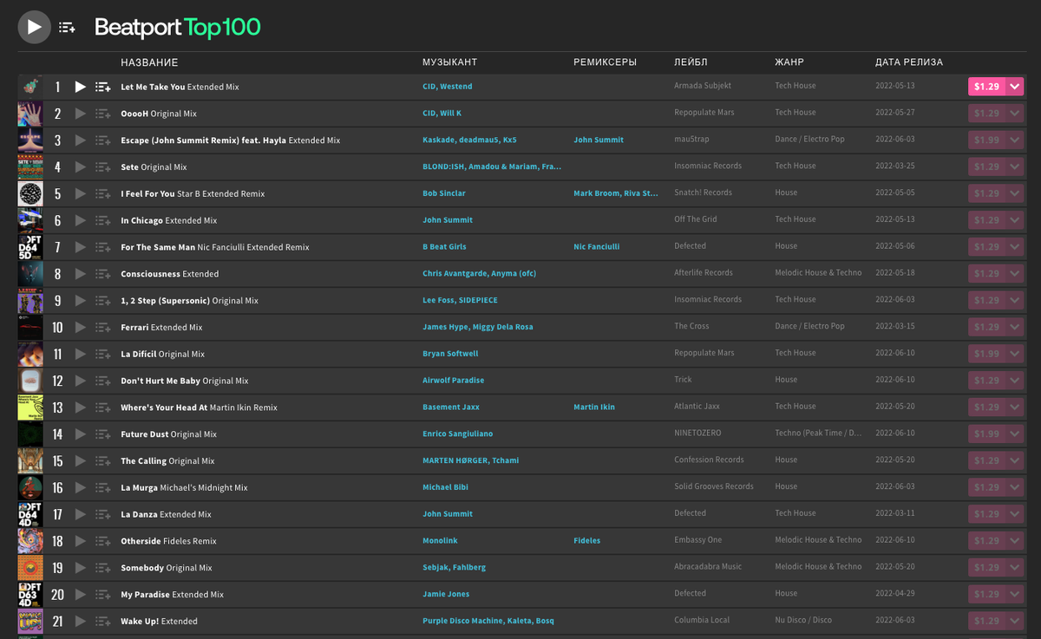Open remixer link Fideles
Screen dimensions: 1041x639
(586, 541)
